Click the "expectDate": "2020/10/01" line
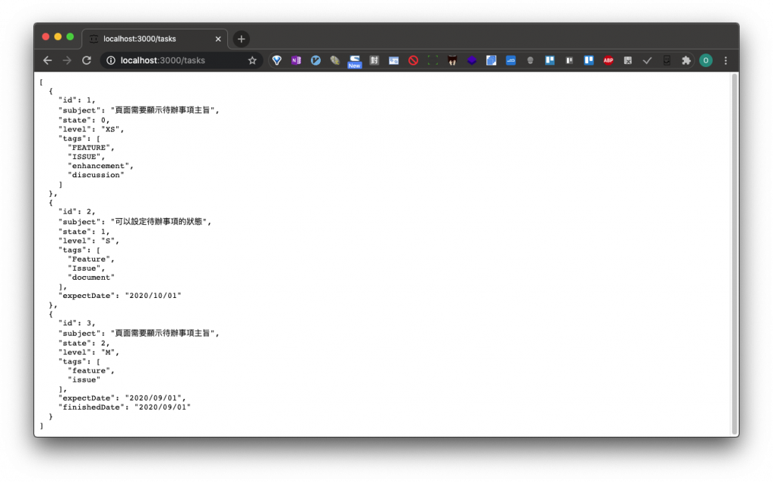Viewport: 773px width, 482px height. tap(120, 296)
